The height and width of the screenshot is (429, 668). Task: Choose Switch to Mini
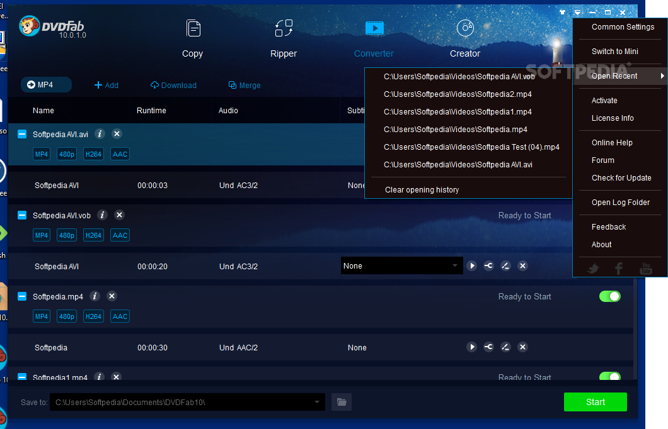(x=614, y=52)
